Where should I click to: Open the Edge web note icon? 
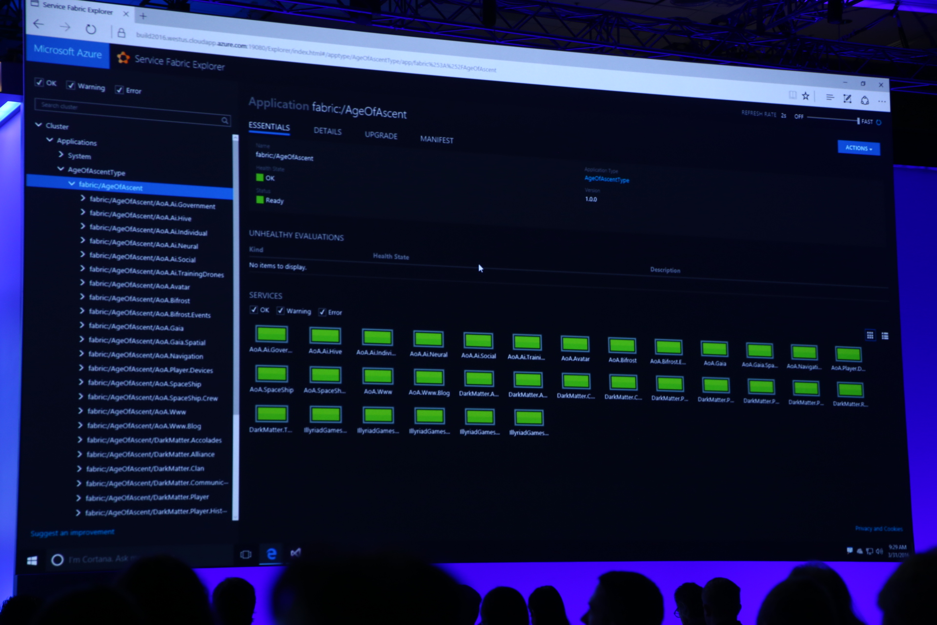tap(847, 99)
